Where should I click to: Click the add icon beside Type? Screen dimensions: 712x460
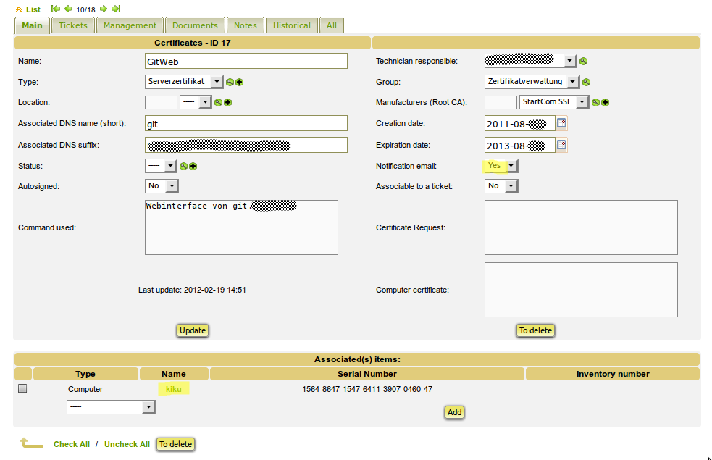(x=239, y=82)
